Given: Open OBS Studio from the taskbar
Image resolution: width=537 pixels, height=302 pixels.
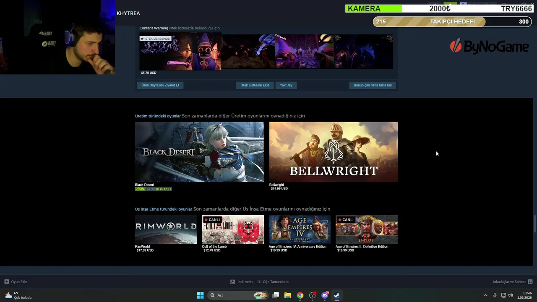Looking at the screenshot, I should pyautogui.click(x=312, y=295).
